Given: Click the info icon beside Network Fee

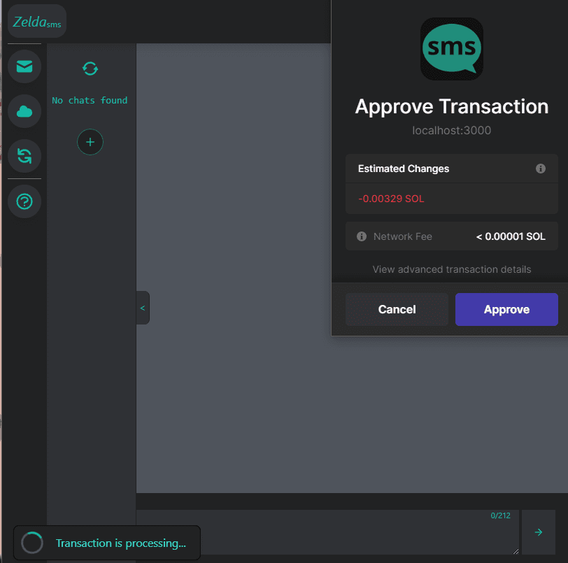Looking at the screenshot, I should [362, 236].
